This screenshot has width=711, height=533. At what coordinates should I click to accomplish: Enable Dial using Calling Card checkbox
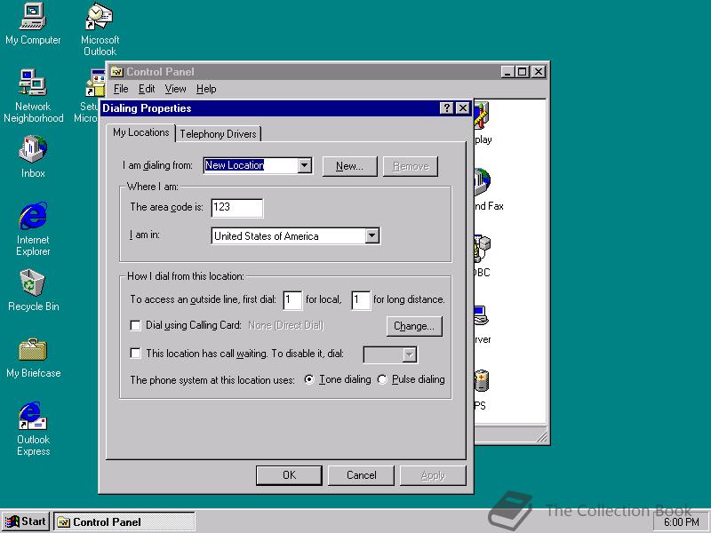[135, 325]
